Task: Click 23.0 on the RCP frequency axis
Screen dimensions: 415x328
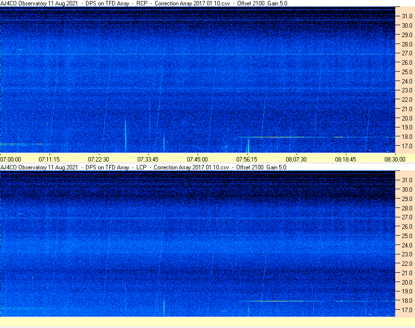Action: [x=407, y=90]
